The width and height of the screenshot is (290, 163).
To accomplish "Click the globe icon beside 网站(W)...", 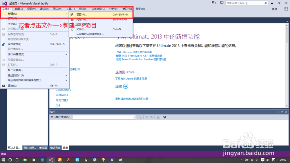I will pyautogui.click(x=72, y=20).
